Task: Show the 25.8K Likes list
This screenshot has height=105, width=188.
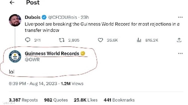Action: click(85, 100)
